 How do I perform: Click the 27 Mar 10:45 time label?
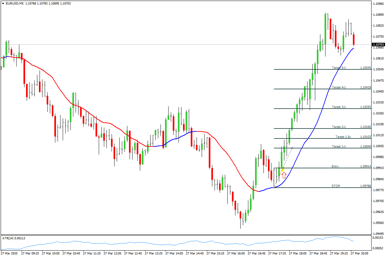pyautogui.click(x=71, y=253)
